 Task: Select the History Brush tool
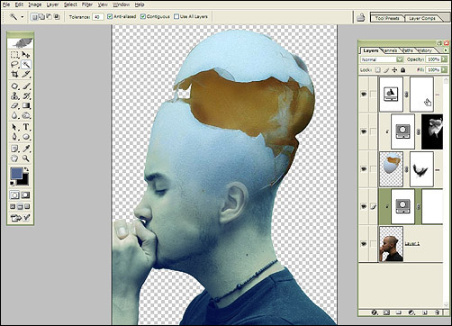(26, 96)
